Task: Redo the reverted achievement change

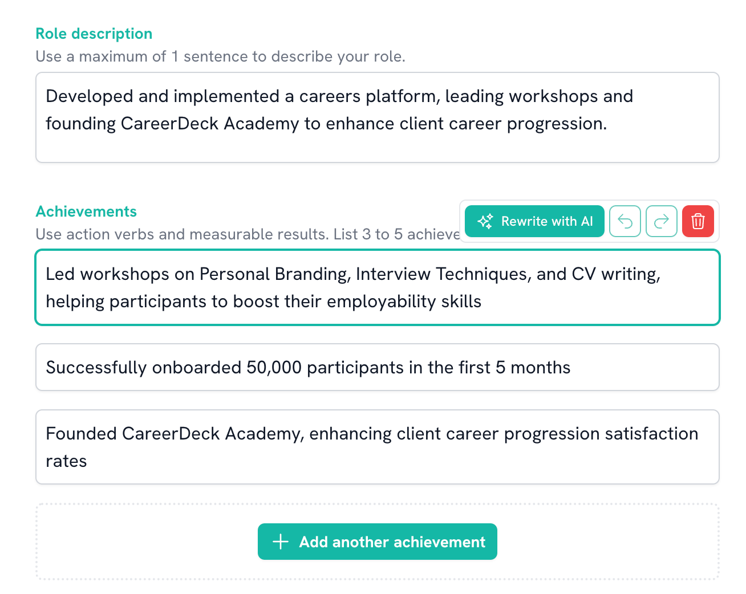Action: click(662, 221)
